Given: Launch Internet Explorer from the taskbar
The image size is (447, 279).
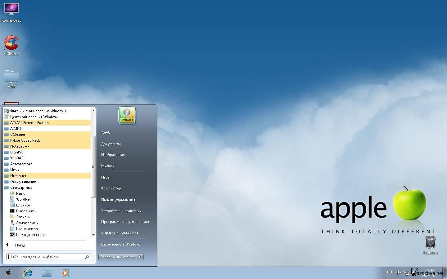Looking at the screenshot, I should [28, 273].
